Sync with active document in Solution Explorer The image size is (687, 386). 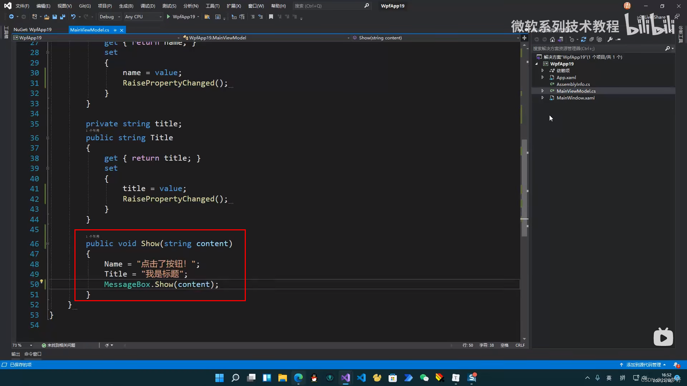584,39
